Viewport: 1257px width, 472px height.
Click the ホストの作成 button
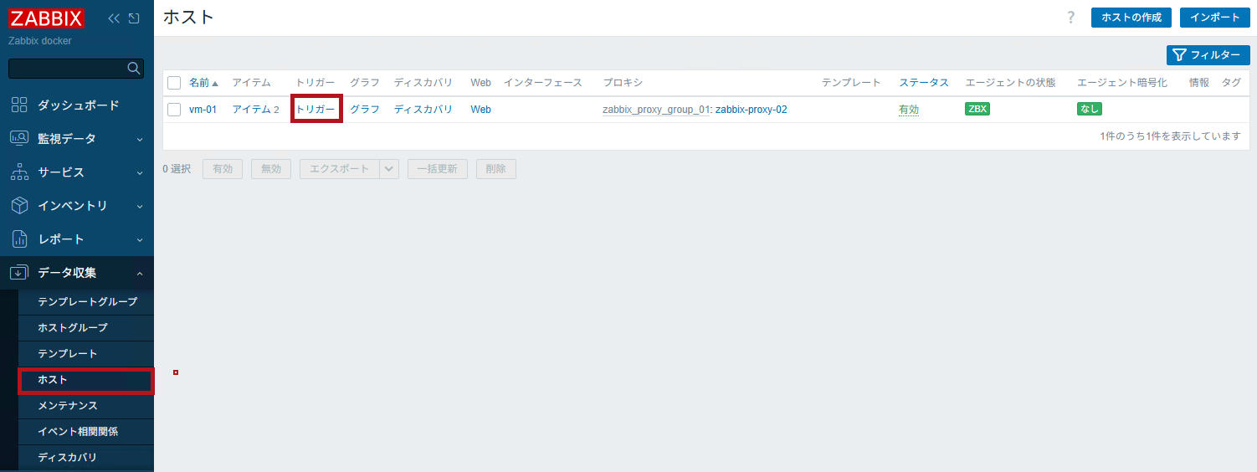(x=1131, y=18)
